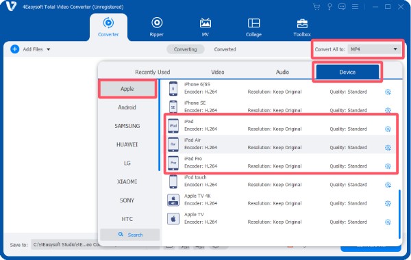The image size is (411, 260).
Task: Open settings gear for iPad
Action: pos(388,129)
